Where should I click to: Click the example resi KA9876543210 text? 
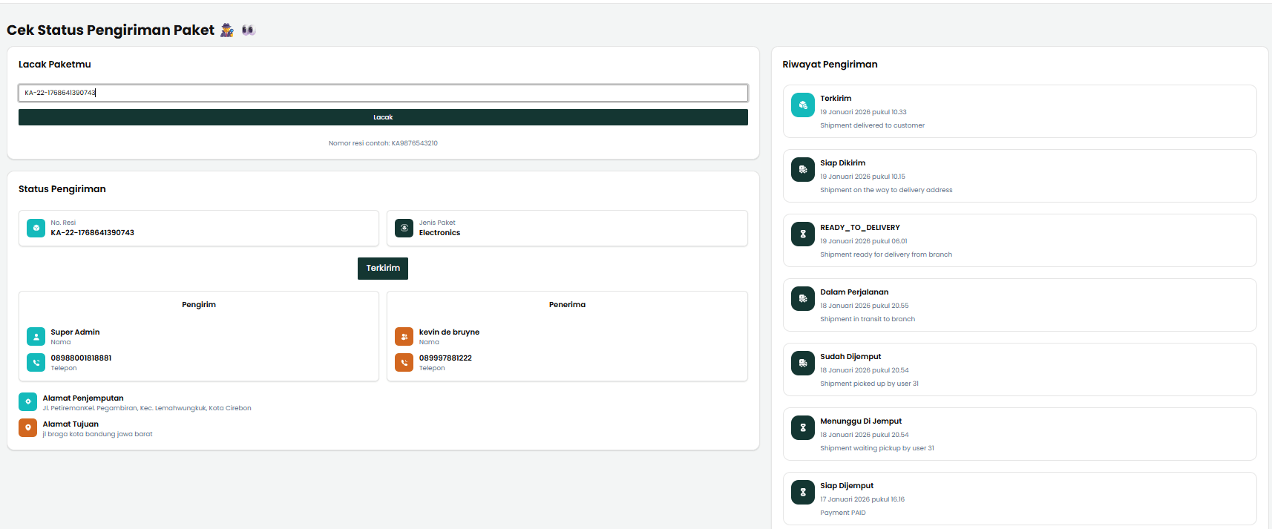coord(415,143)
